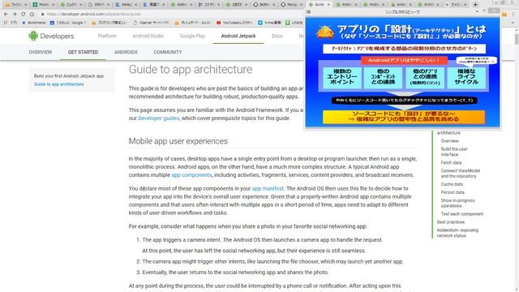Open the Chrome three-dot menu
The height and width of the screenshot is (292, 519).
513,15
